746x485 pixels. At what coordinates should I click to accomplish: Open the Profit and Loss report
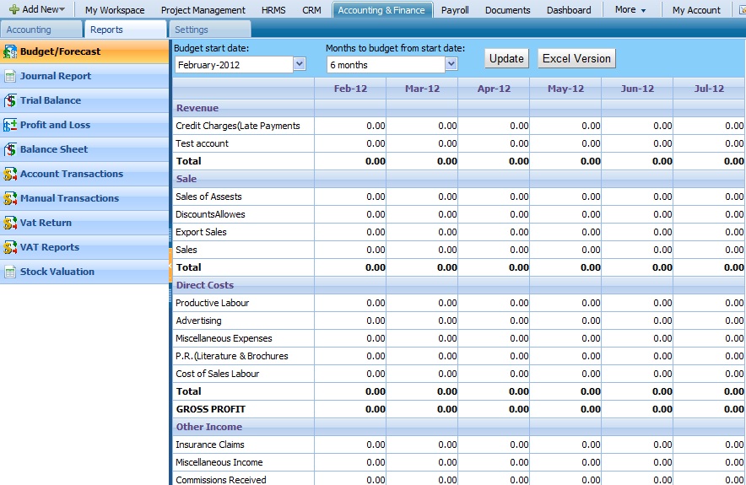coord(55,125)
